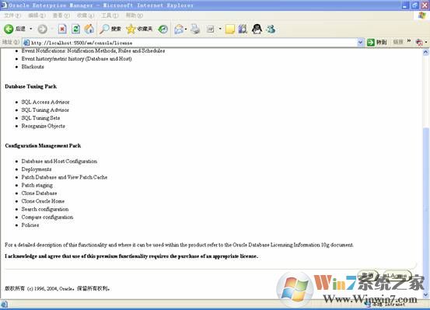Expand the Mail icon's dropdown arrow
The width and height of the screenshot is (430, 310).
[186, 29]
